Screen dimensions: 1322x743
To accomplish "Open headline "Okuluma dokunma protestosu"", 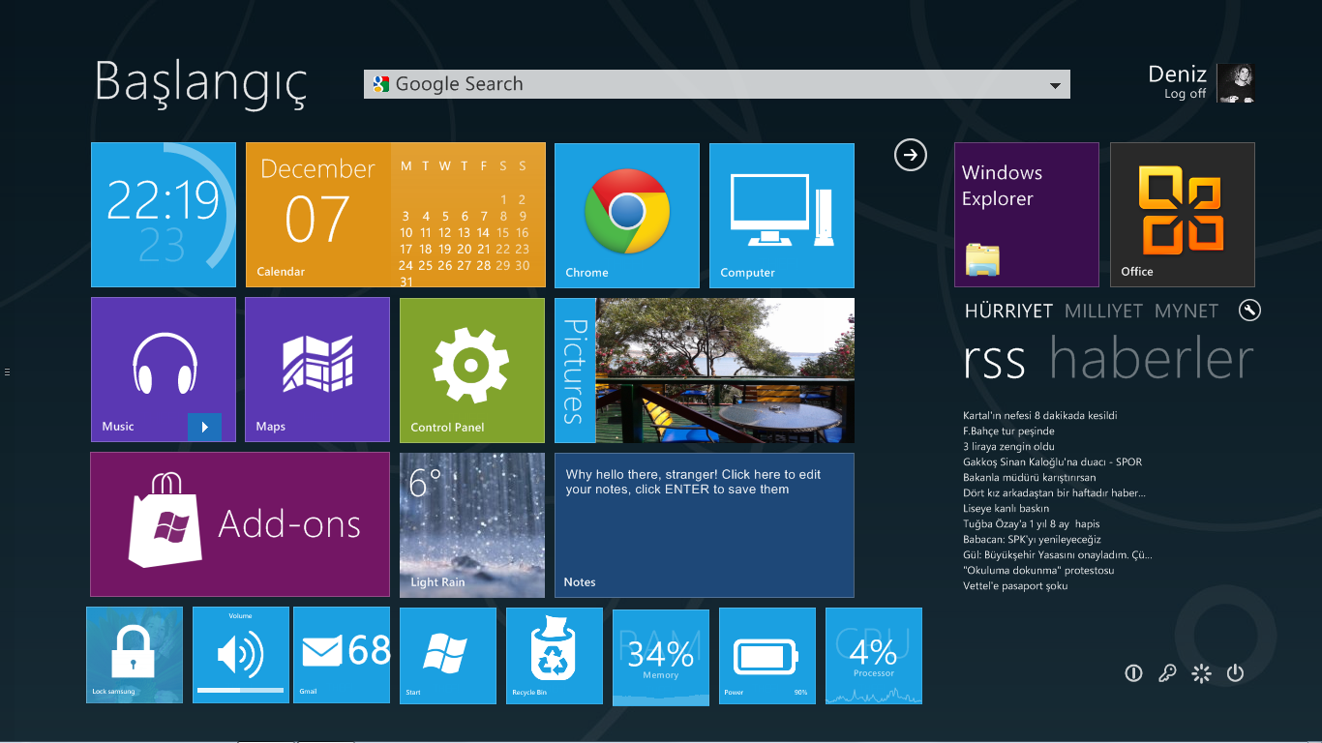I will pos(1039,571).
